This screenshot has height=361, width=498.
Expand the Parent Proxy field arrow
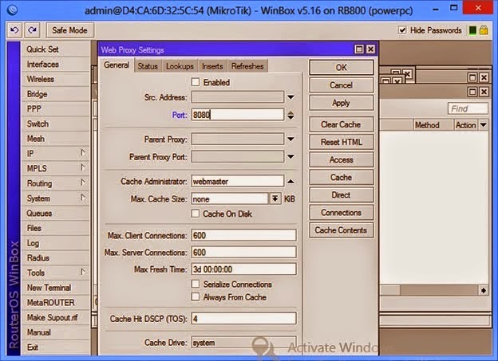pyautogui.click(x=290, y=139)
